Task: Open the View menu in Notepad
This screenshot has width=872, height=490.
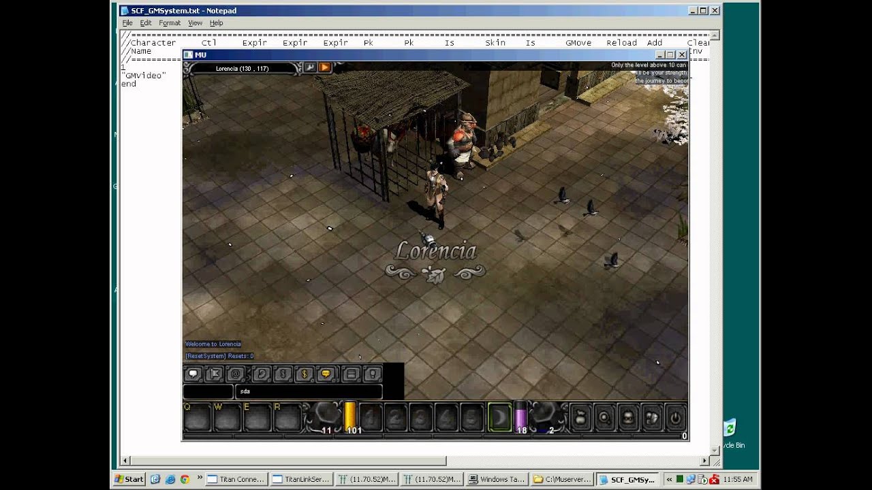Action: point(195,23)
